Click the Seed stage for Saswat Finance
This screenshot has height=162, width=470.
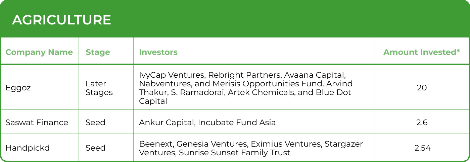click(x=95, y=123)
